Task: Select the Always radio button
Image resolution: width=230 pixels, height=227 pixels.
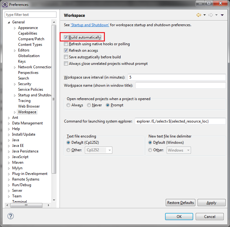Action: (x=68, y=105)
